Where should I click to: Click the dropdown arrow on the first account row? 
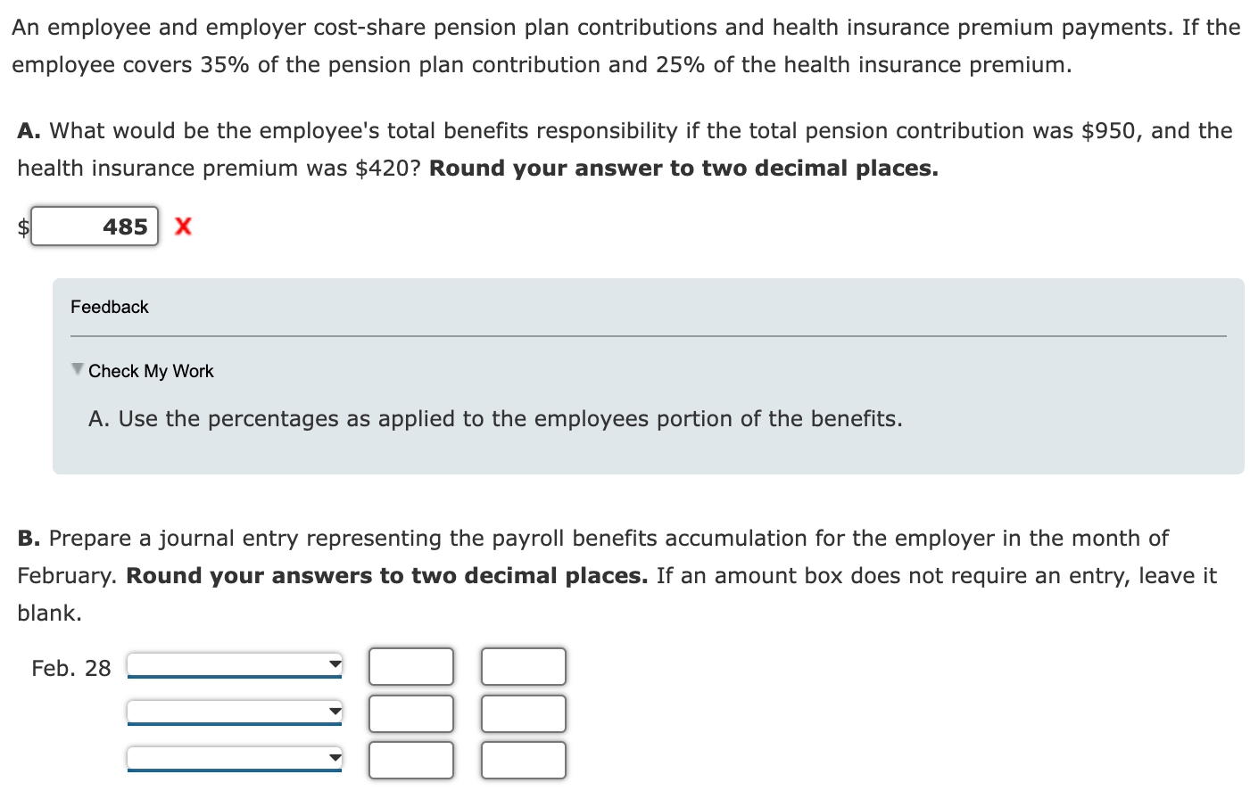(335, 664)
